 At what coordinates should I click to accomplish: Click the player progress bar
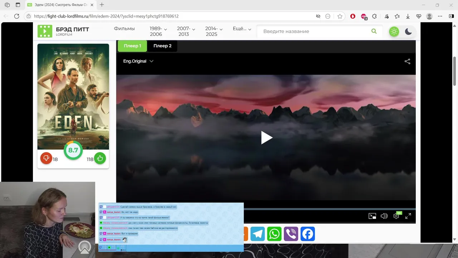[330, 209]
